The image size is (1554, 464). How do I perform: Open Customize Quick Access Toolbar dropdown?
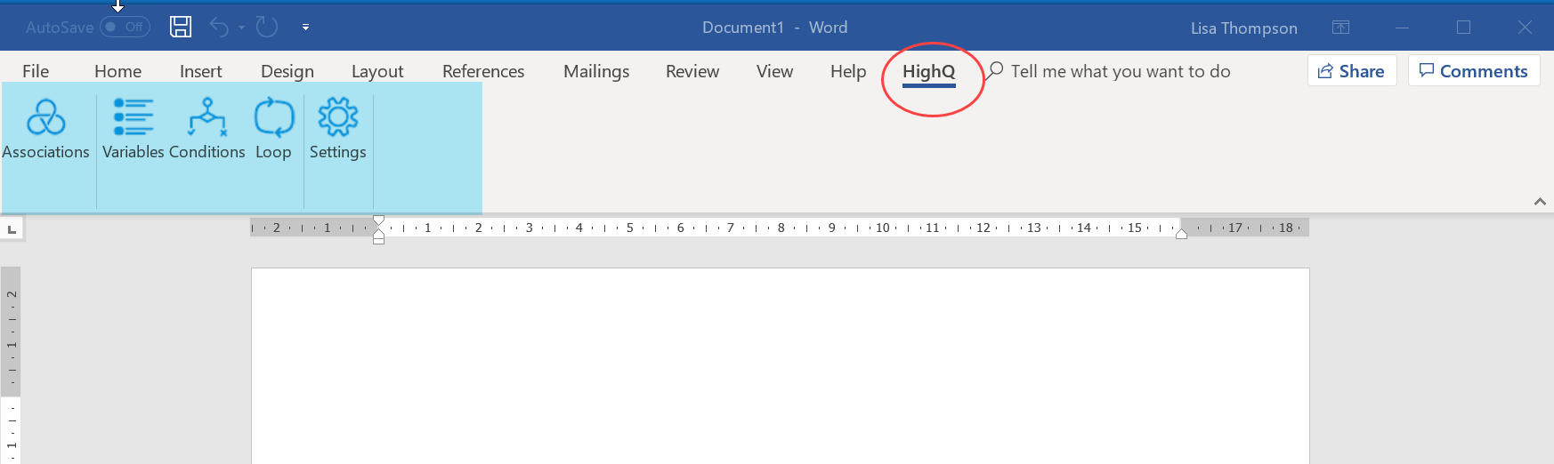coord(305,28)
